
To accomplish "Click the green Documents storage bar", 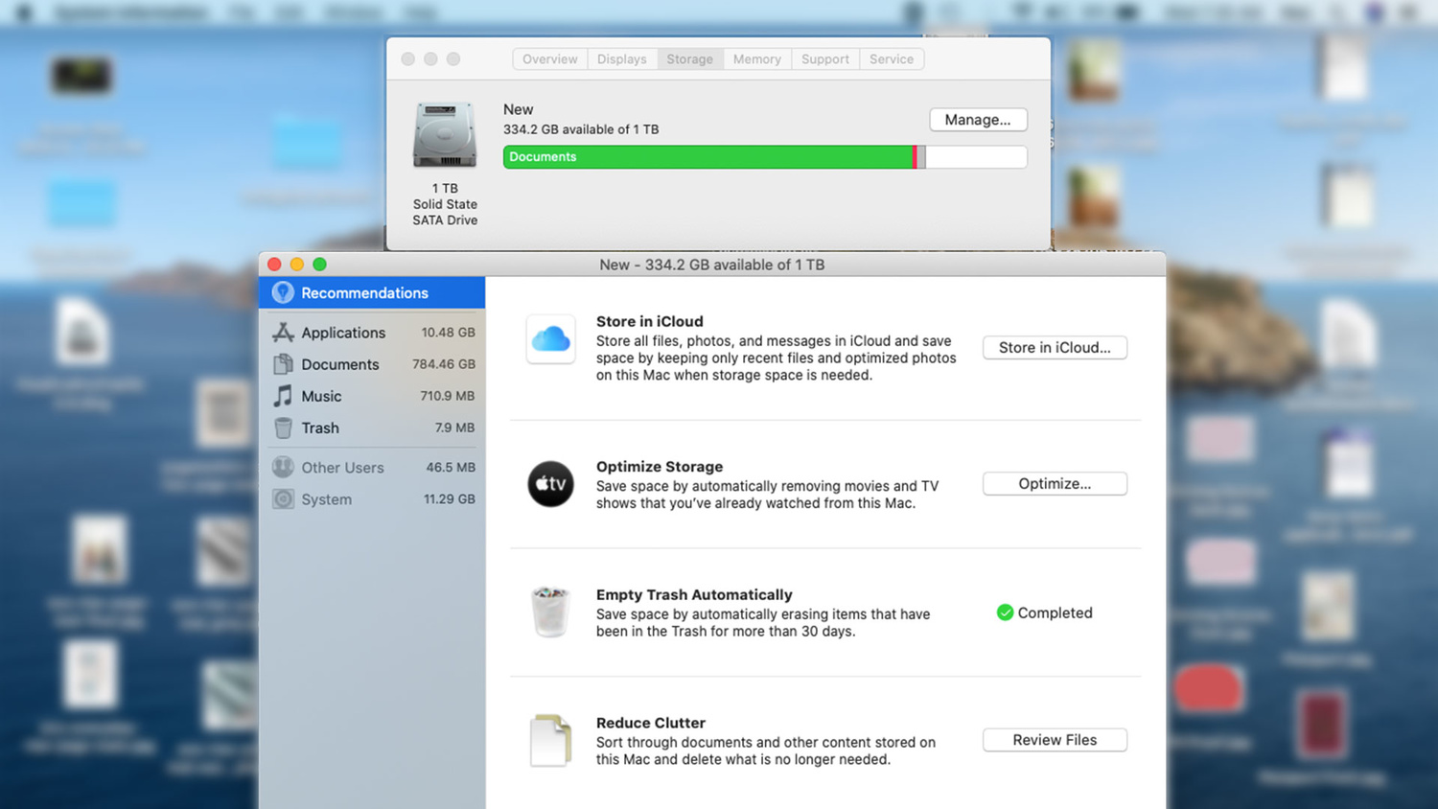I will (x=707, y=157).
